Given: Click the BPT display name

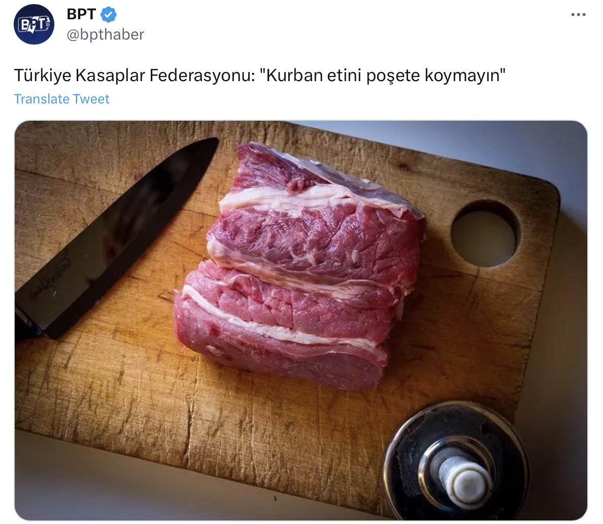Looking at the screenshot, I should coord(81,14).
